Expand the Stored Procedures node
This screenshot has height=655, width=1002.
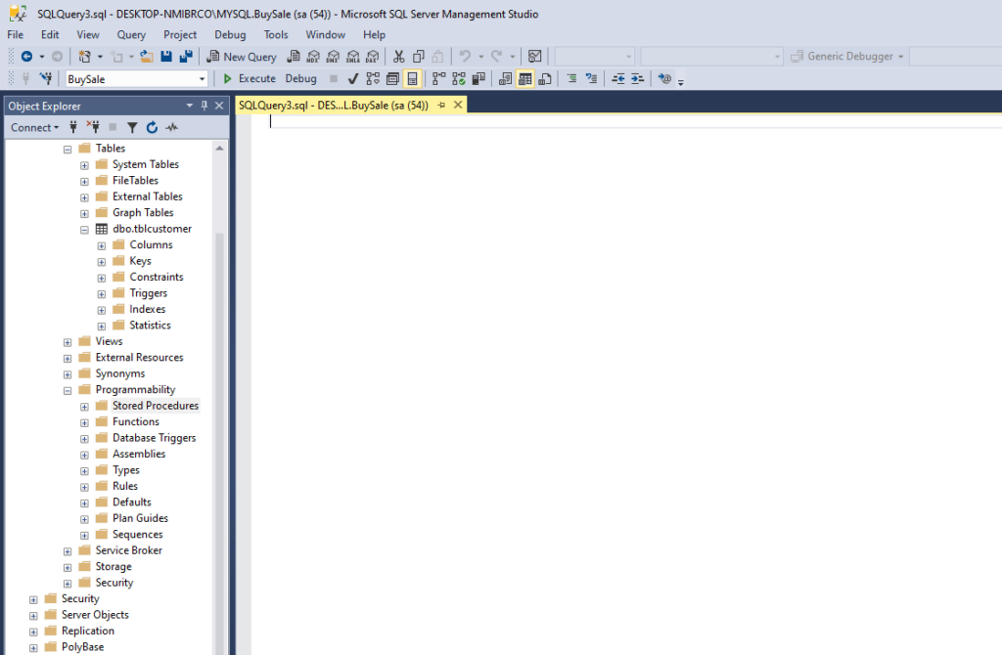pyautogui.click(x=83, y=405)
